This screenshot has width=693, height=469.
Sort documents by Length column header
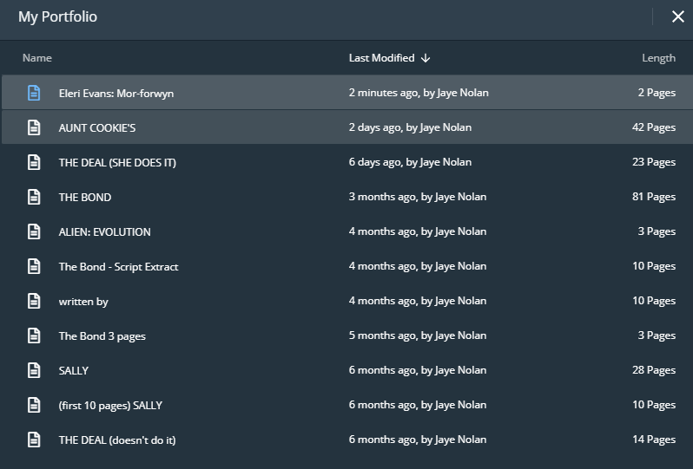658,58
